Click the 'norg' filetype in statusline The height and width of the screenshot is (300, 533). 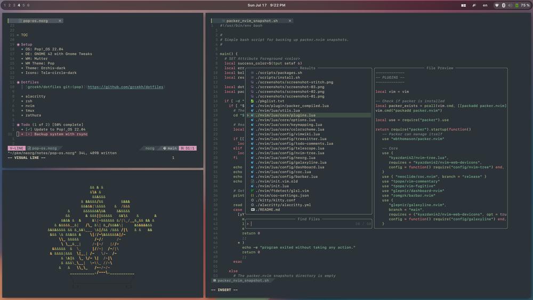pos(150,149)
